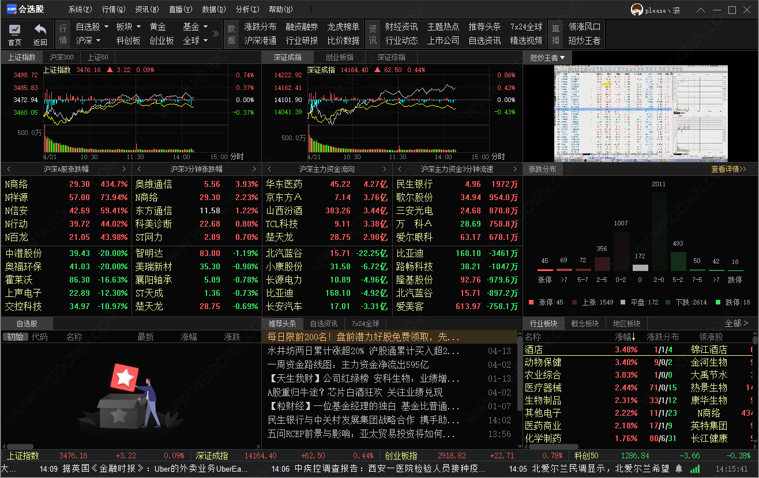The height and width of the screenshot is (478, 759).
Task: Select the 7x24全球 news tab
Action: pyautogui.click(x=366, y=323)
